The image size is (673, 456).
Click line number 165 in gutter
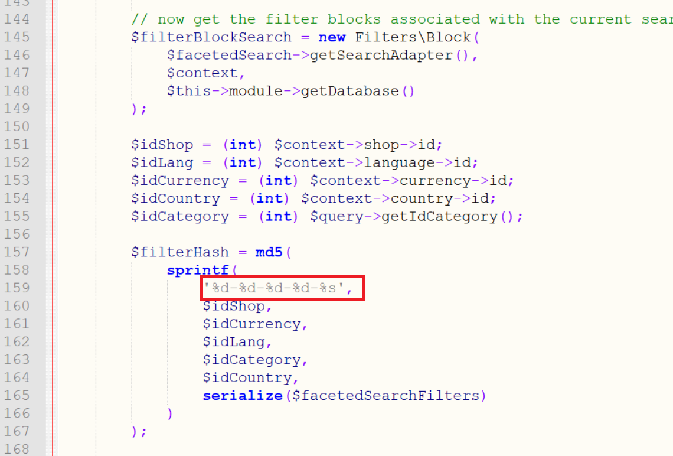point(17,396)
